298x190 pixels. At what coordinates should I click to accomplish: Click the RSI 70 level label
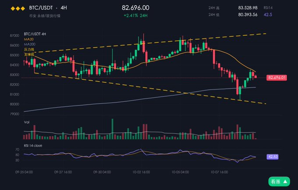pyautogui.click(x=17, y=150)
